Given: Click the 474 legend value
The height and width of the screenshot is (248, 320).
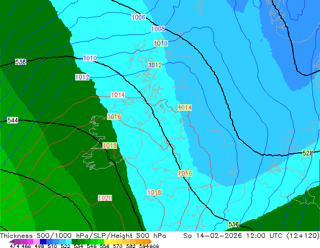Looking at the screenshot, I should tap(15, 246).
